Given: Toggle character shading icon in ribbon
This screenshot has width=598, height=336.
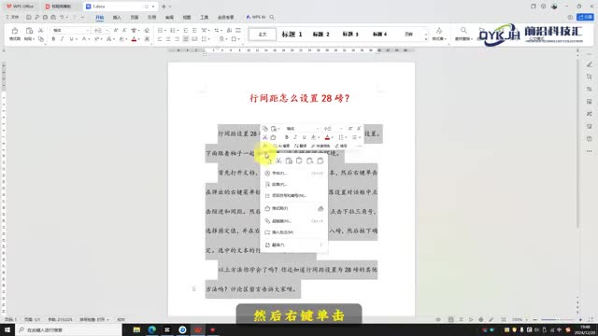Looking at the screenshot, I should [147, 39].
